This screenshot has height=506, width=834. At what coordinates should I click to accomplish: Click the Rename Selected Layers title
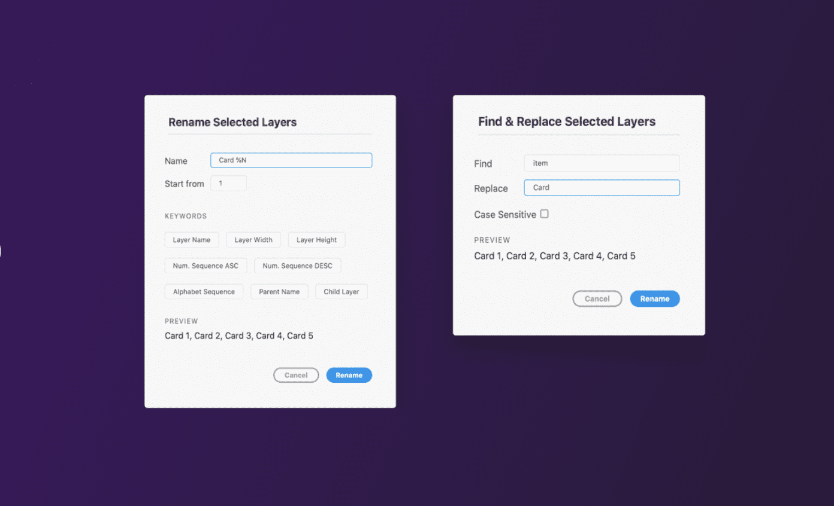232,122
